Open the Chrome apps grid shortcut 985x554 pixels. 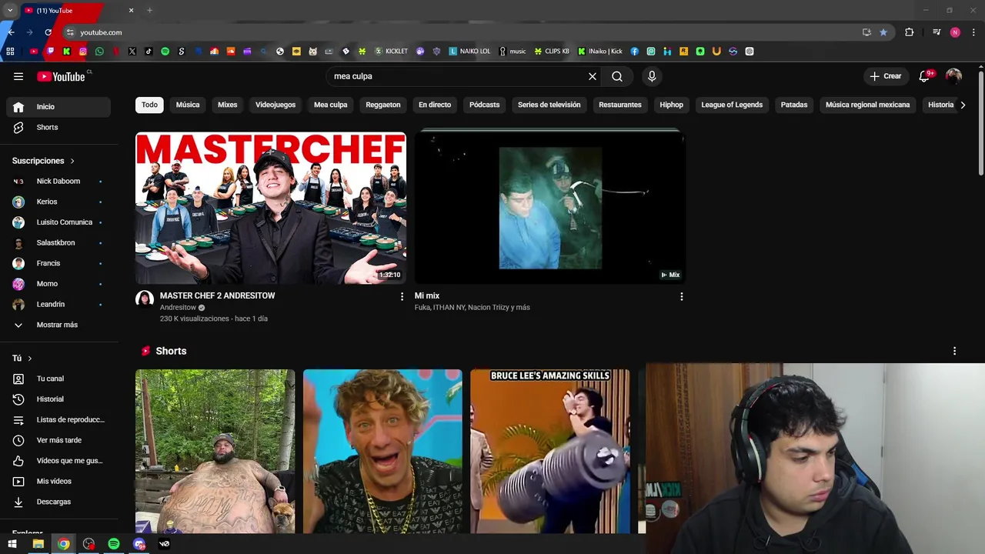(x=10, y=52)
